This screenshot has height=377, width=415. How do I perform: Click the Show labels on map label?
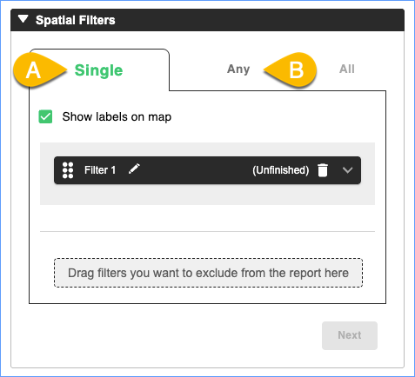[x=117, y=117]
